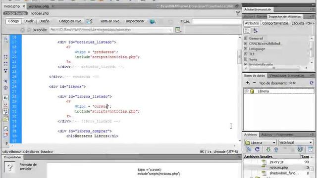Connect to remote server in Files panel
The height and width of the screenshot is (178, 317).
tap(249, 149)
